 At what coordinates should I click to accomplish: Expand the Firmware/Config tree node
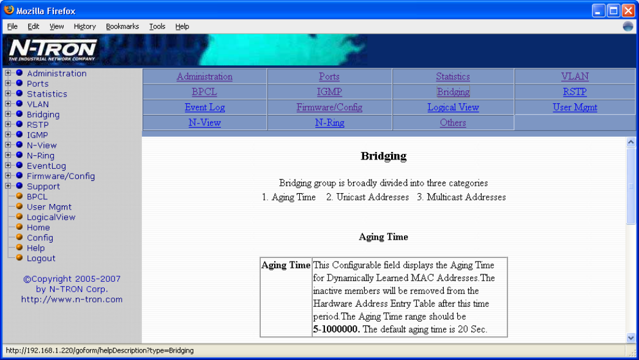click(x=8, y=176)
